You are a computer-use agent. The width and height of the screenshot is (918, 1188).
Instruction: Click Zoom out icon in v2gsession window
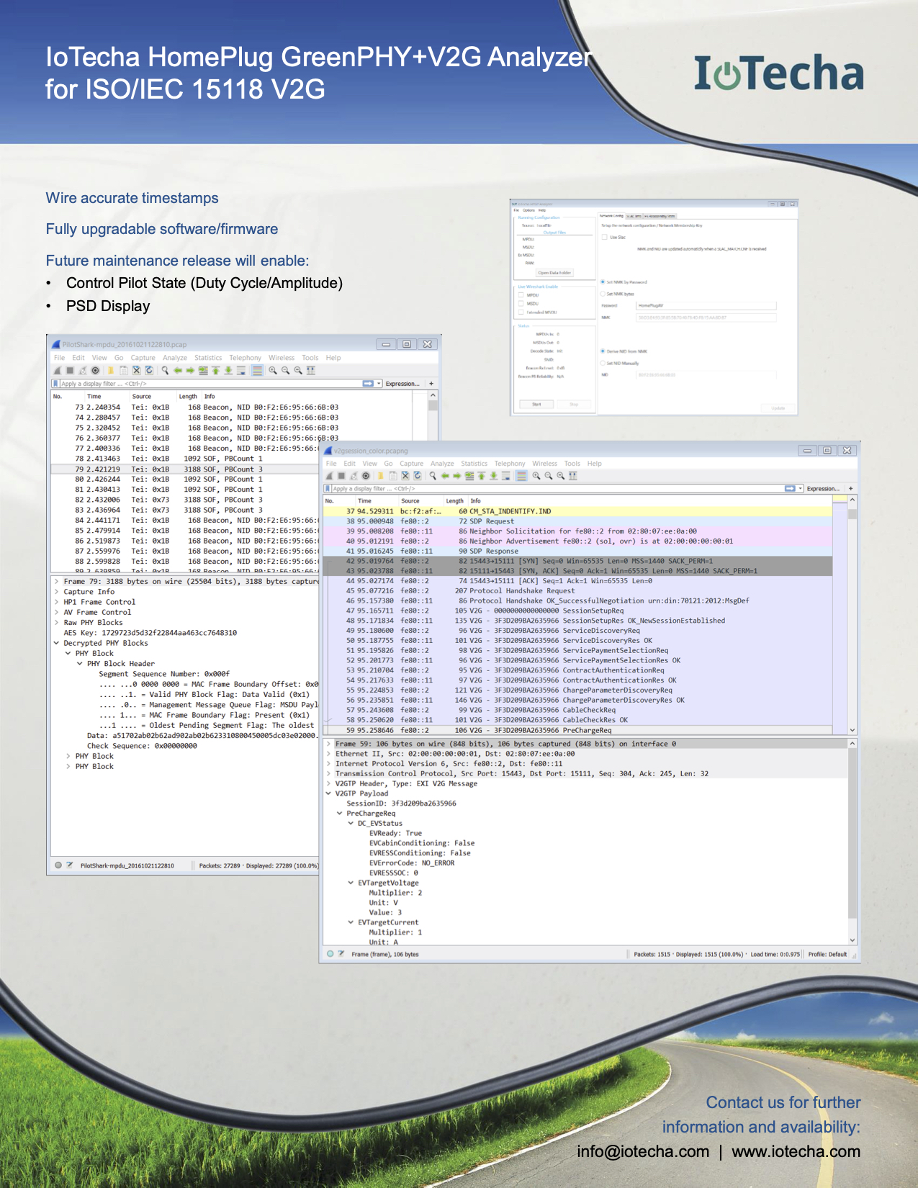pos(549,476)
